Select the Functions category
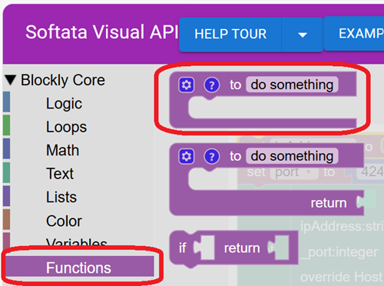Screen dimensions: 384x286 pos(78,268)
